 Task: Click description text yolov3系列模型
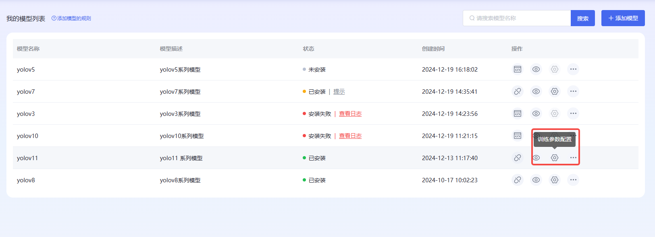click(180, 114)
